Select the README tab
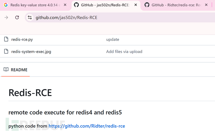Image resolution: width=215 pixels, height=133 pixels. pyautogui.click(x=16, y=70)
